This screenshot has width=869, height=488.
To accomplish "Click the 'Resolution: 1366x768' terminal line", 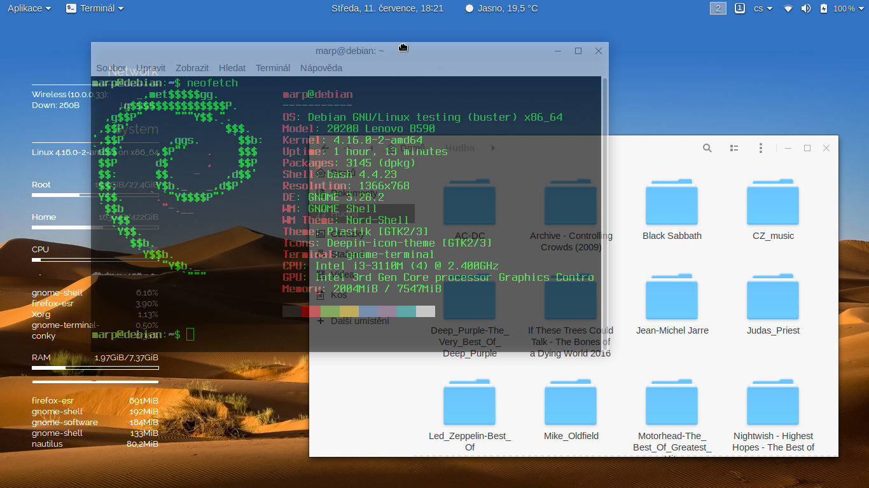I will click(x=346, y=186).
